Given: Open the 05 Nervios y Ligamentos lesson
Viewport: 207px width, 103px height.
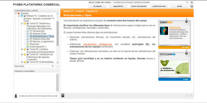Looking at the screenshot, I should coord(42,41).
